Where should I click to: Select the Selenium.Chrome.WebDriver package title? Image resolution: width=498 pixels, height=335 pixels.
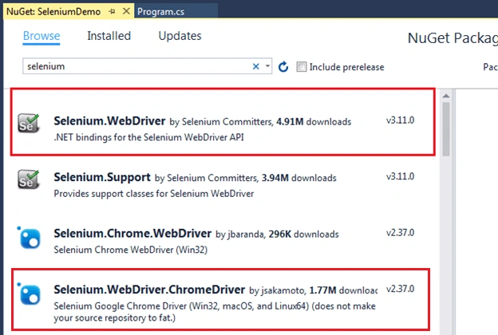click(132, 234)
